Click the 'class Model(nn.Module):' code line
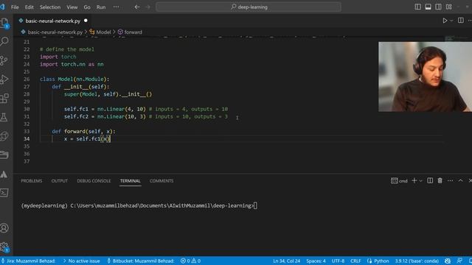This screenshot has width=472, height=265. pos(74,79)
